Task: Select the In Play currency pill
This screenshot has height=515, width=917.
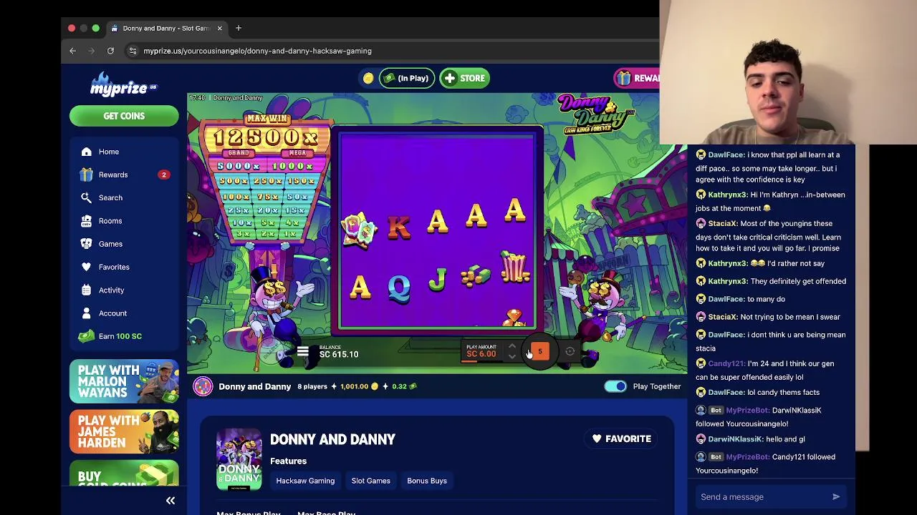Action: pyautogui.click(x=407, y=78)
